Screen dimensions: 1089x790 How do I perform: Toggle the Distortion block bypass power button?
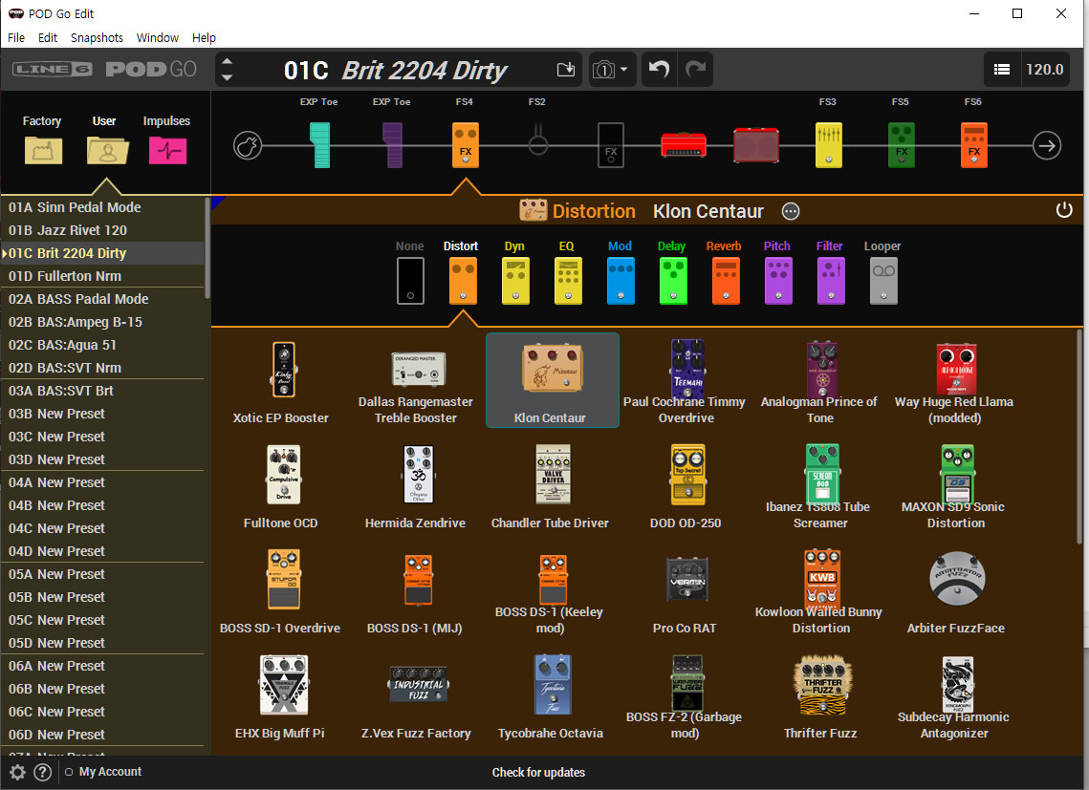1064,209
